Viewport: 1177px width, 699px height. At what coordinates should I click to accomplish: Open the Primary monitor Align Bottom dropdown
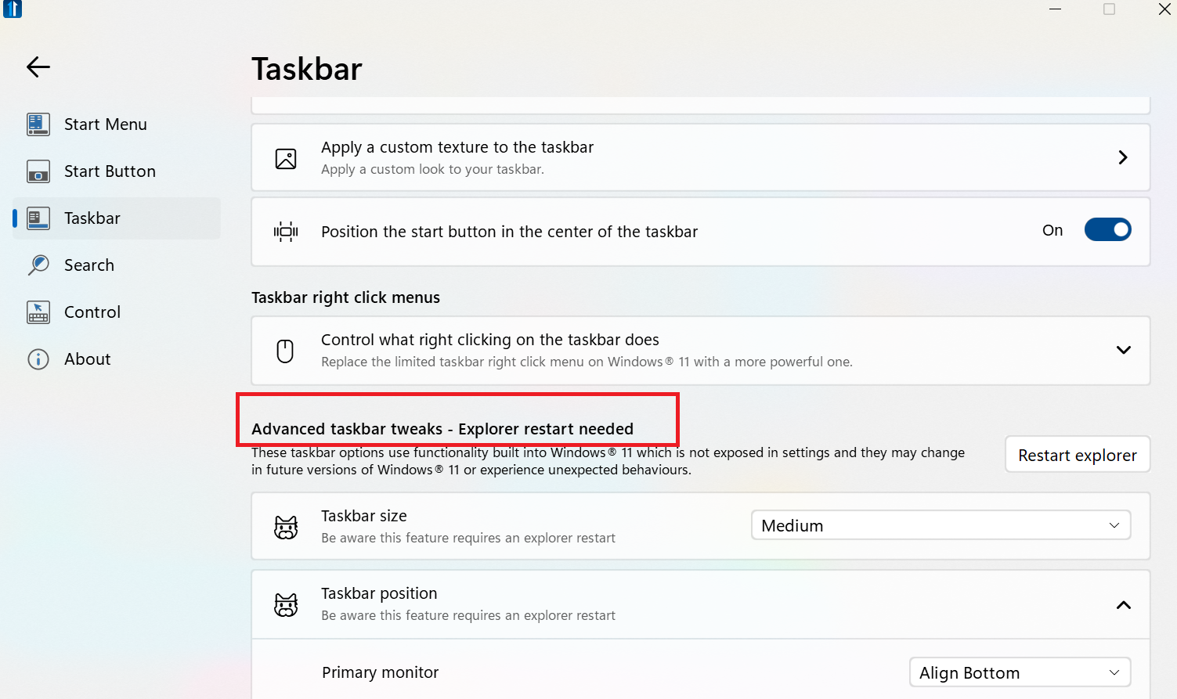coord(1019,672)
